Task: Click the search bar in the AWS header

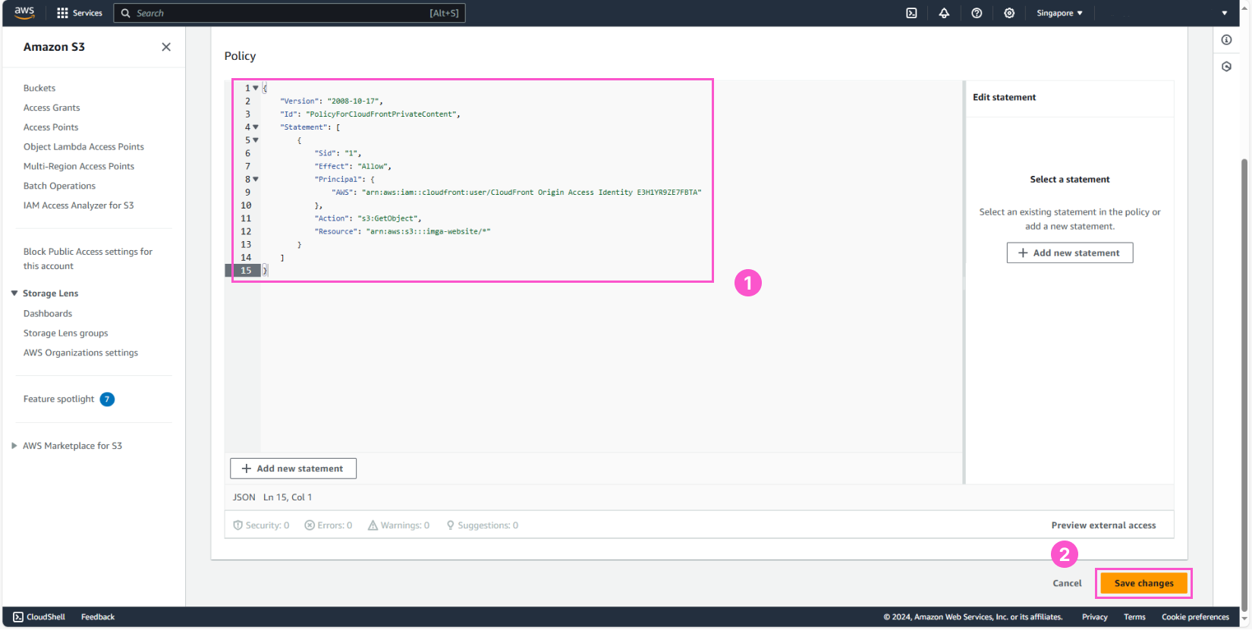Action: coord(289,13)
